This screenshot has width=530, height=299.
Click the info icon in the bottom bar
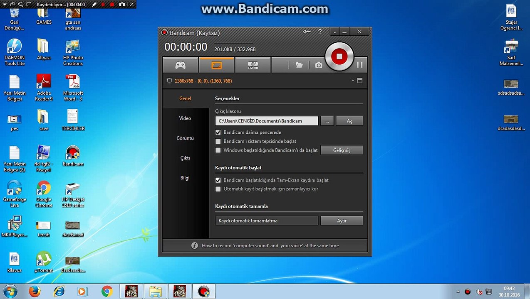tap(194, 245)
